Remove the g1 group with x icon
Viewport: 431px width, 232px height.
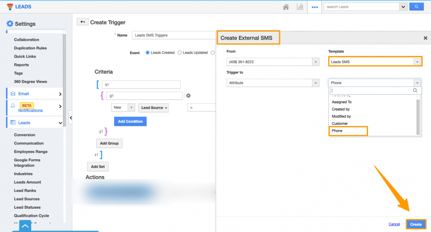188,96
